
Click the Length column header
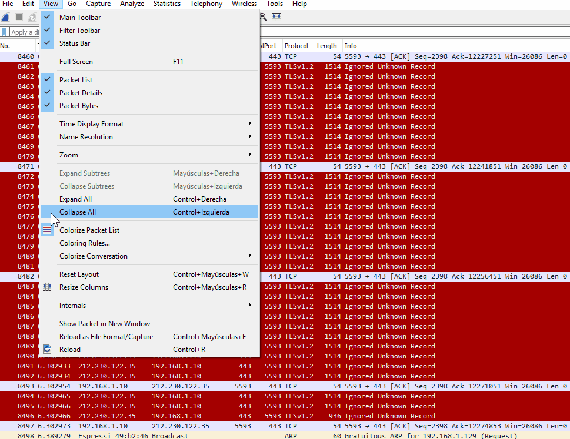[328, 46]
